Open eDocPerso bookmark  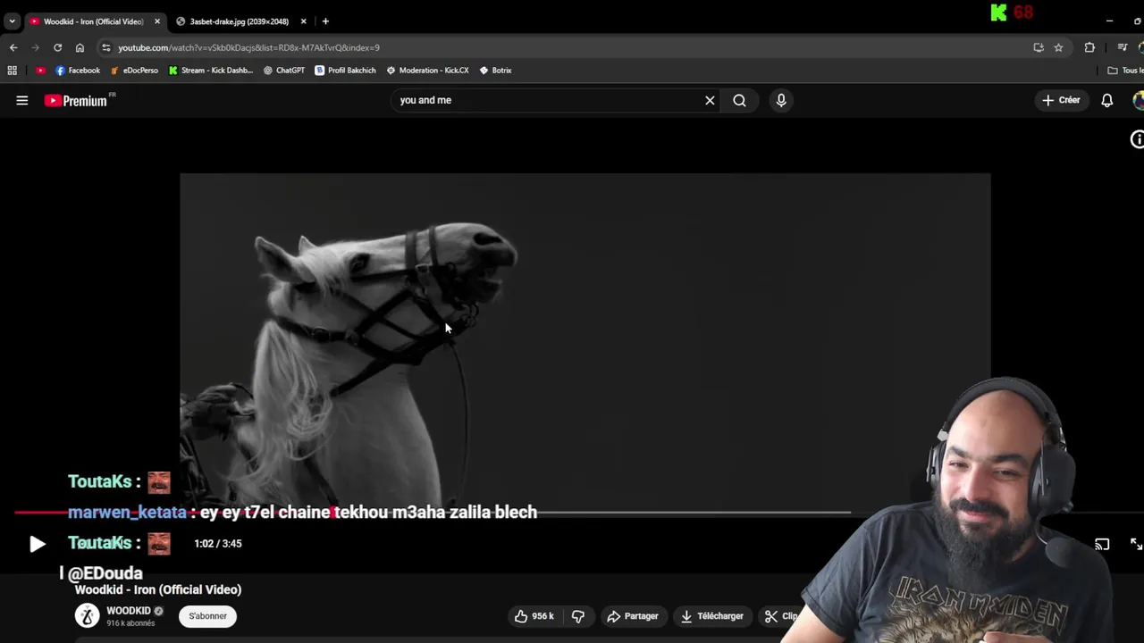pos(134,71)
